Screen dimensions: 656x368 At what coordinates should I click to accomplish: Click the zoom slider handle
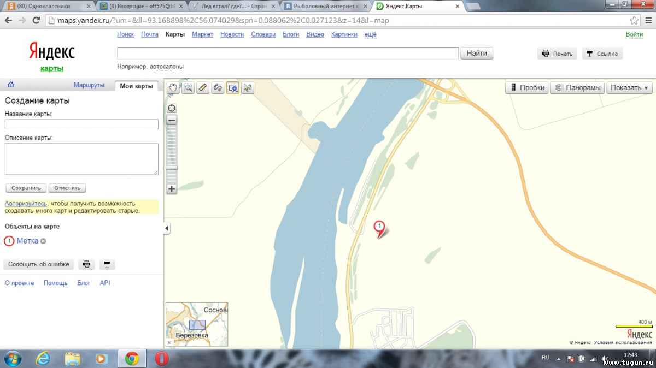point(172,168)
